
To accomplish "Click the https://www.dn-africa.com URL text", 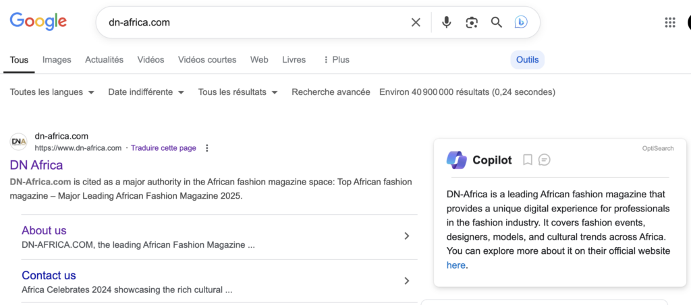I will pos(78,148).
